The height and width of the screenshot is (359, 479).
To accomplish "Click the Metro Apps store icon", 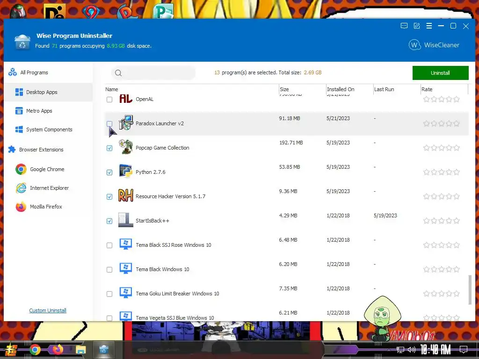I will (19, 111).
